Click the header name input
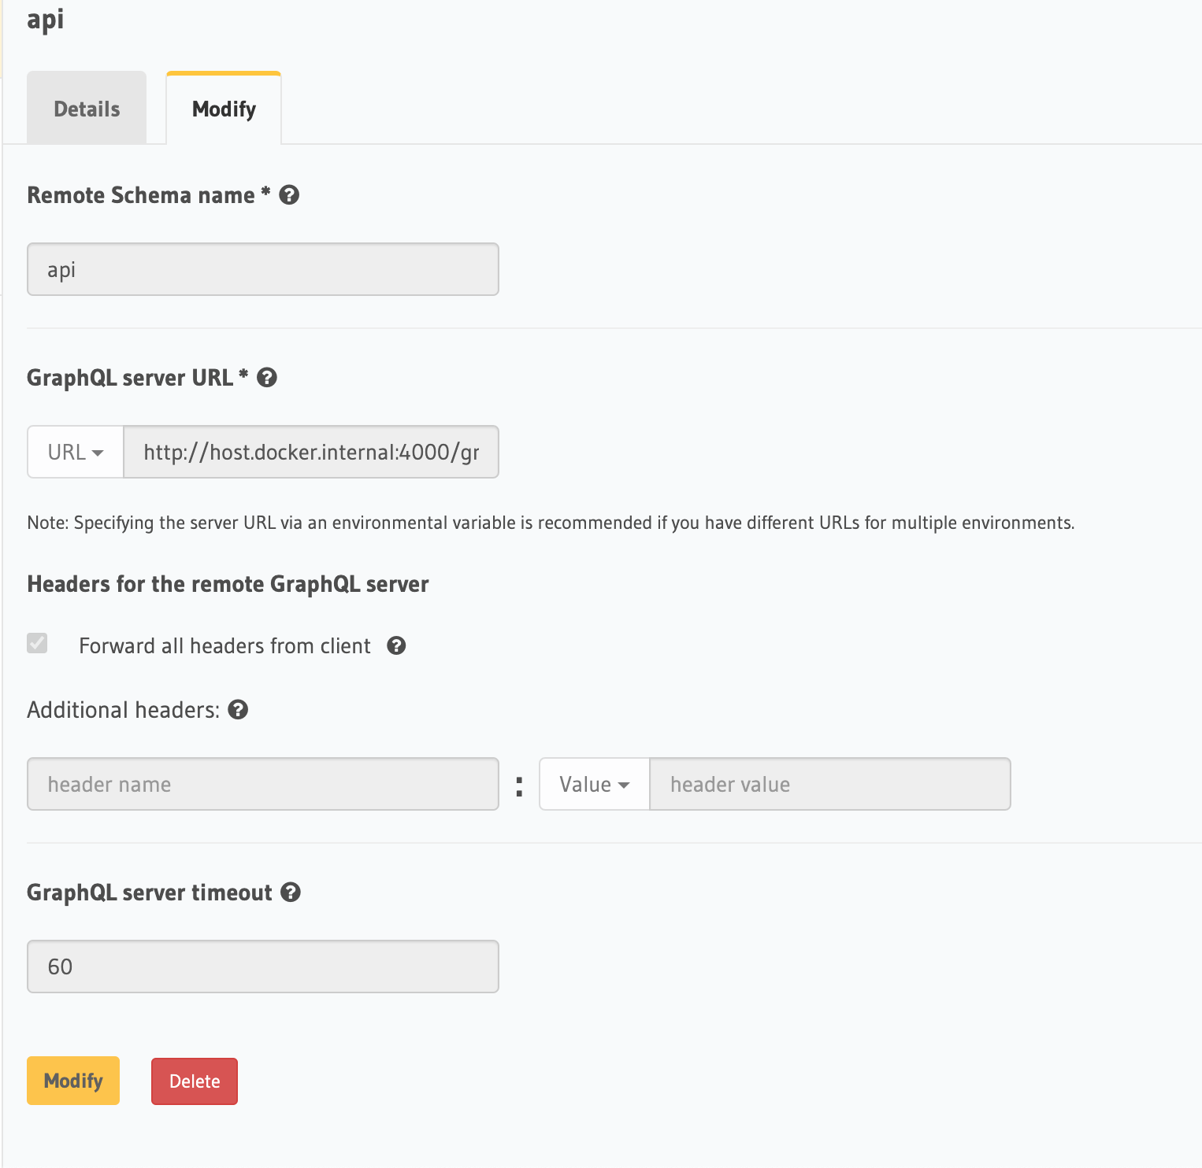This screenshot has width=1202, height=1168. click(263, 784)
